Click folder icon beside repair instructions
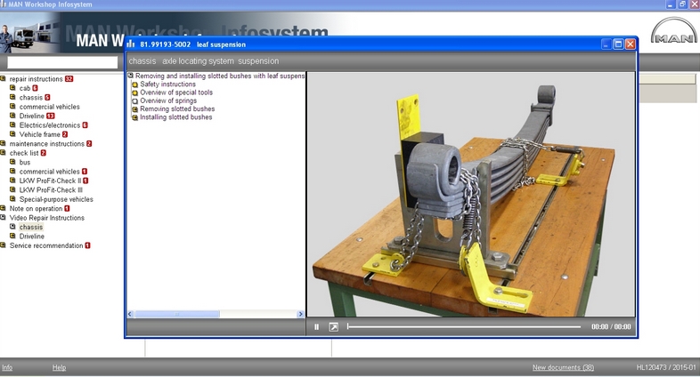This screenshot has width=700, height=377. (4, 79)
